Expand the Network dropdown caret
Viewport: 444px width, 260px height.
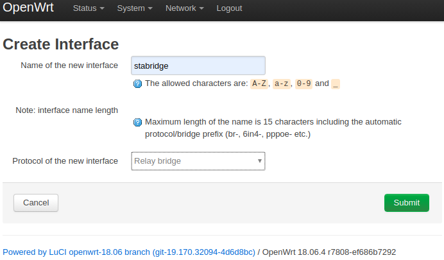(x=201, y=8)
